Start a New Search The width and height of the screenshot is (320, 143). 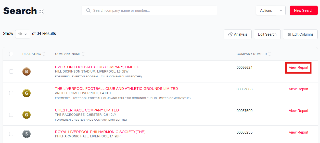click(303, 10)
